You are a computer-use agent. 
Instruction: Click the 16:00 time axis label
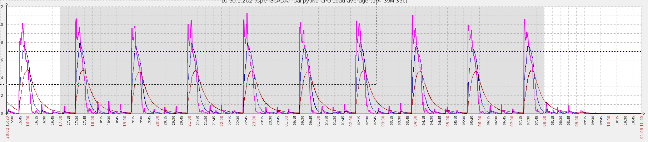click(28, 121)
